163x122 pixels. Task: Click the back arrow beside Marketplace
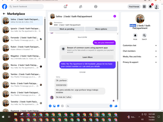click(4, 14)
